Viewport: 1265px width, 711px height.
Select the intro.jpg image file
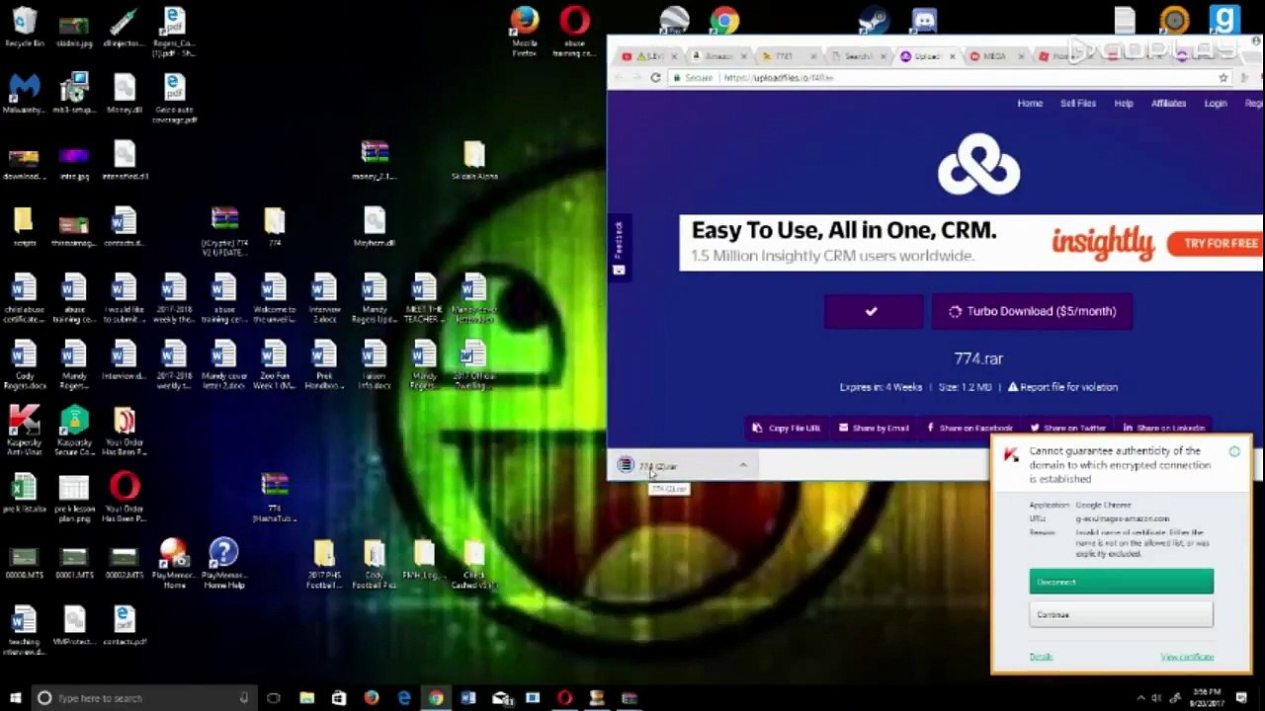74,161
